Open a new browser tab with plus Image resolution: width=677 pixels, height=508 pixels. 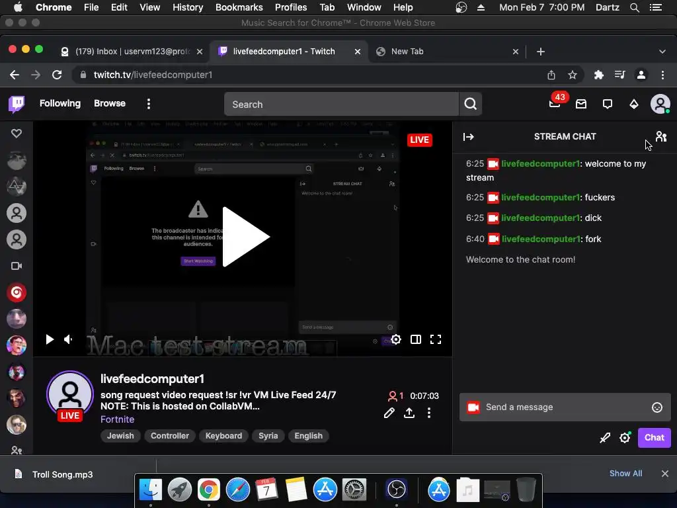pyautogui.click(x=541, y=52)
